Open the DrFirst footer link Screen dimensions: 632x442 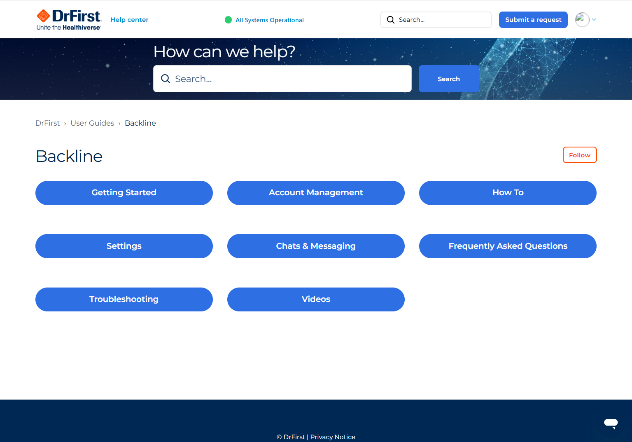[294, 437]
